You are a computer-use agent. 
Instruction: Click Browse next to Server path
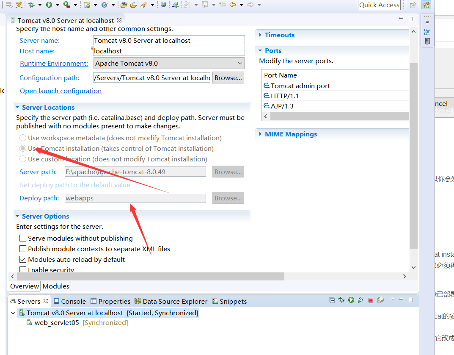pyautogui.click(x=228, y=172)
